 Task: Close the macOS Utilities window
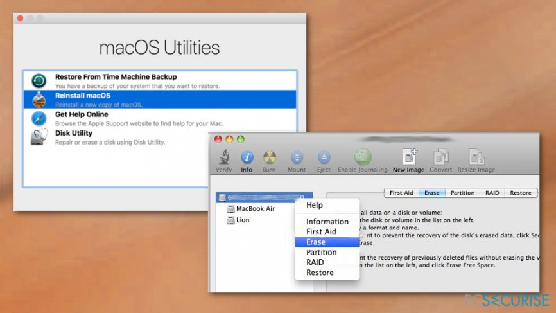click(20, 18)
